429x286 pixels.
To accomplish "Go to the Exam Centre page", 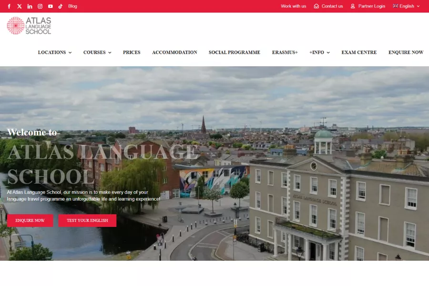I will pos(359,52).
